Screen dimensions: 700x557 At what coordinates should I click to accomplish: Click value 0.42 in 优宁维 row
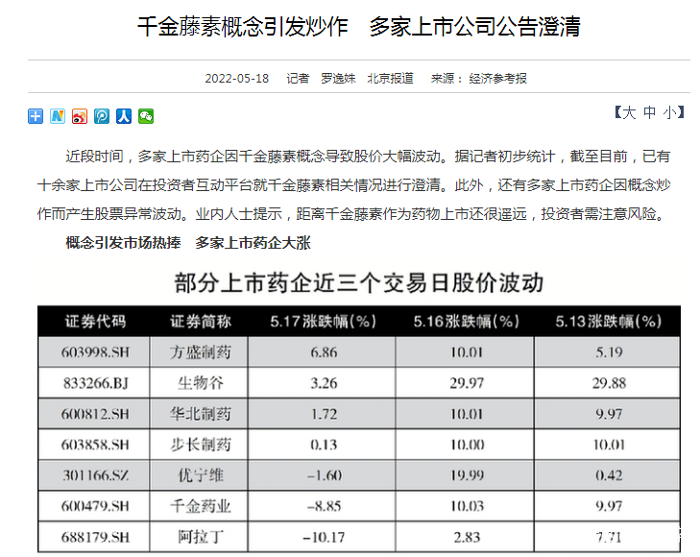pyautogui.click(x=609, y=475)
